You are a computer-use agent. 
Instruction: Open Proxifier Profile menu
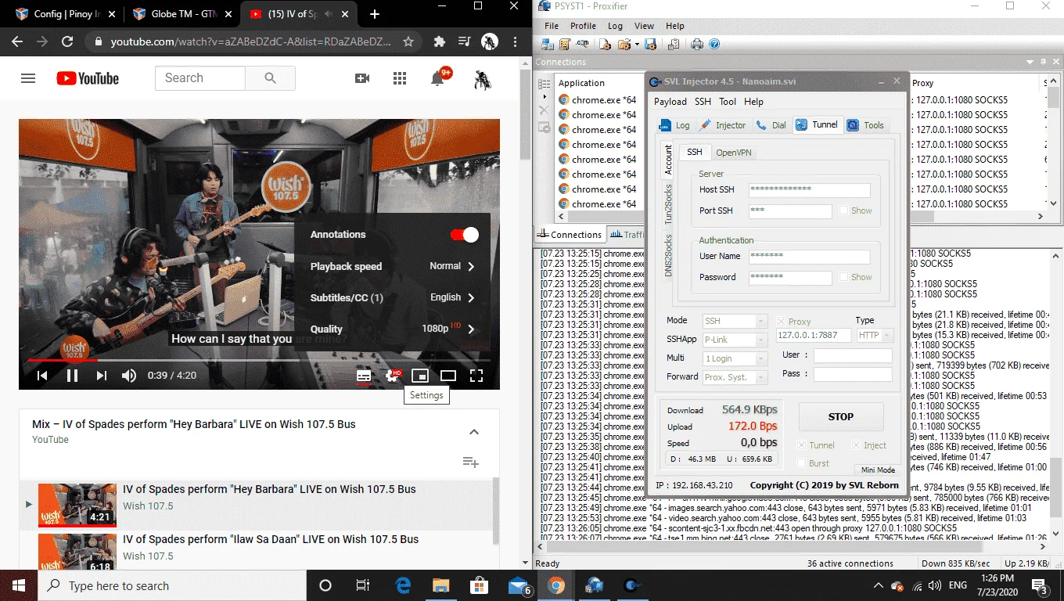[x=583, y=26]
